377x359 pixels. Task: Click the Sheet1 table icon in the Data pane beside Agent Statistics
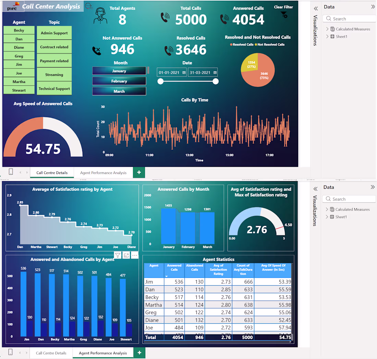[x=332, y=217]
